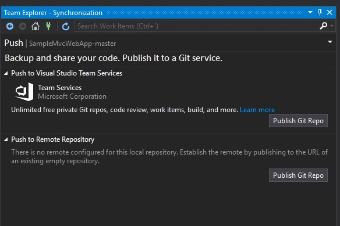
Task: Click the Push to Visual Studio Team Services heading
Action: point(66,73)
